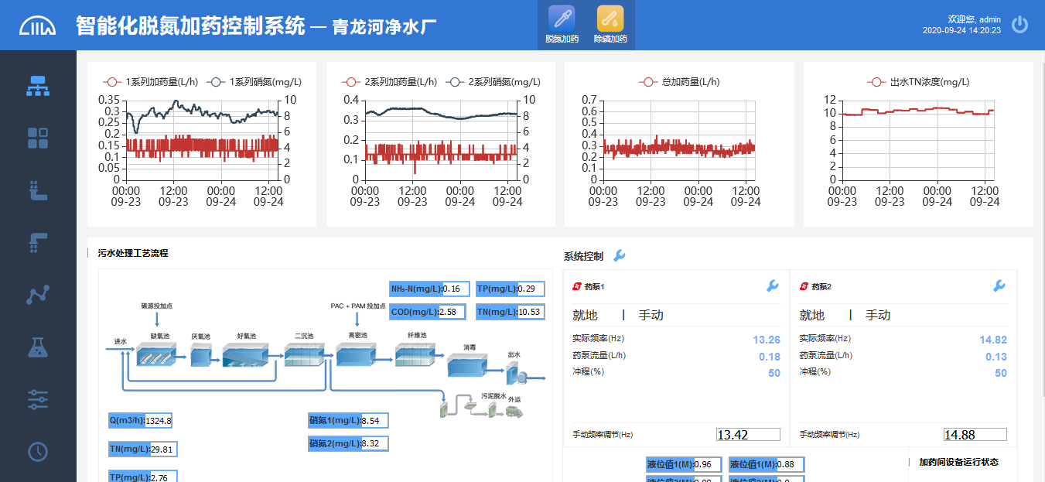The height and width of the screenshot is (482, 1045).
Task: Toggle the 1系列加药量(L/h) legend series
Action: [151, 82]
